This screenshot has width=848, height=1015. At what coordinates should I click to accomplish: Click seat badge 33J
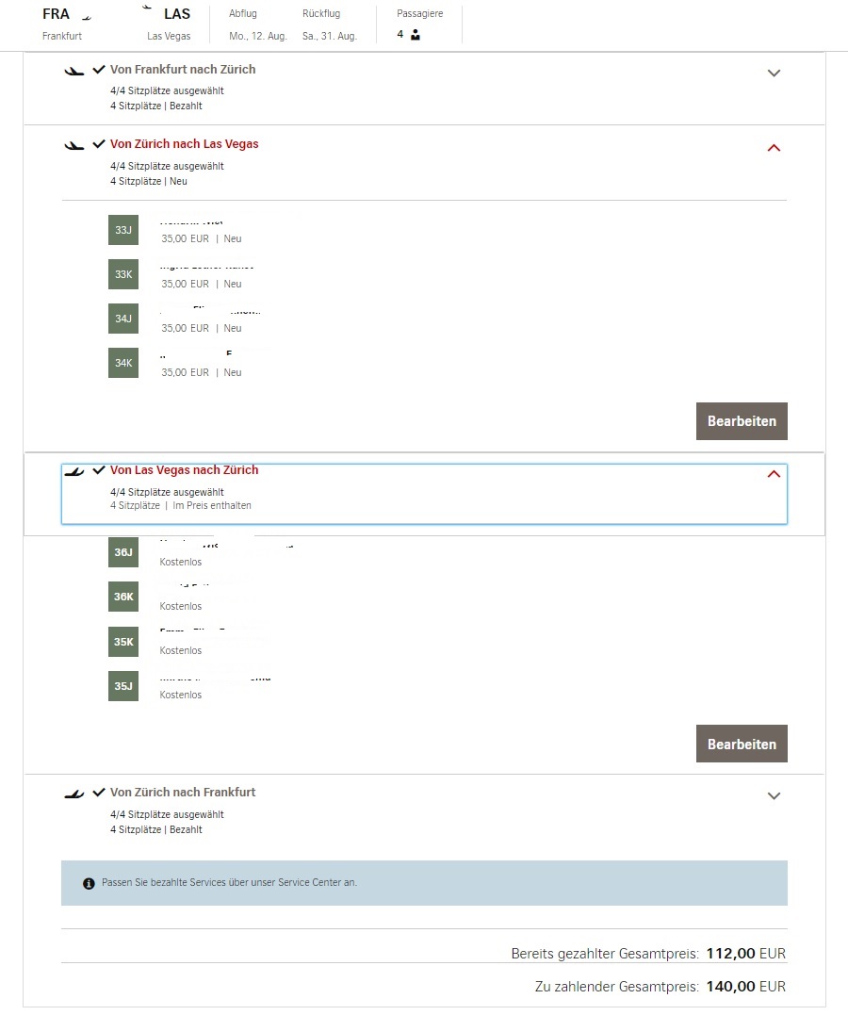click(x=123, y=230)
